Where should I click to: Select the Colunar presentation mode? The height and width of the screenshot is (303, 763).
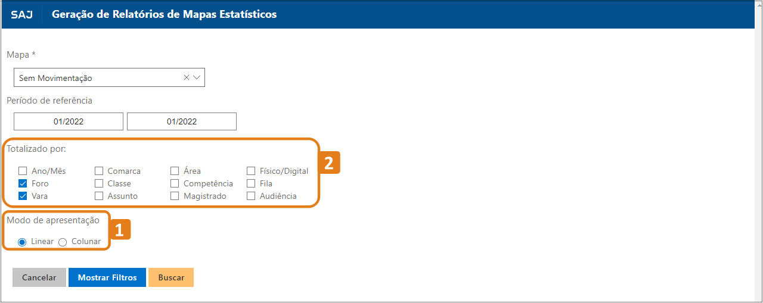[x=63, y=242]
